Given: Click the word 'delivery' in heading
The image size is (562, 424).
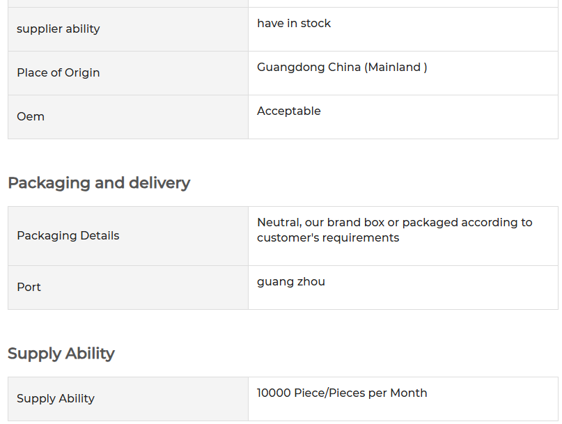Looking at the screenshot, I should (x=159, y=183).
